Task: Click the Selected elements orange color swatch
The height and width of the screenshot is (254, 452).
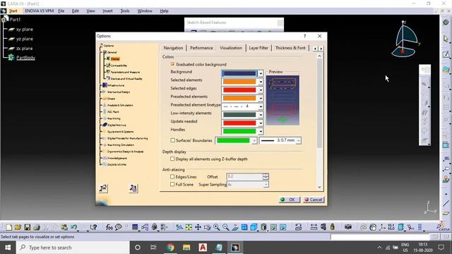Action: 239,82
